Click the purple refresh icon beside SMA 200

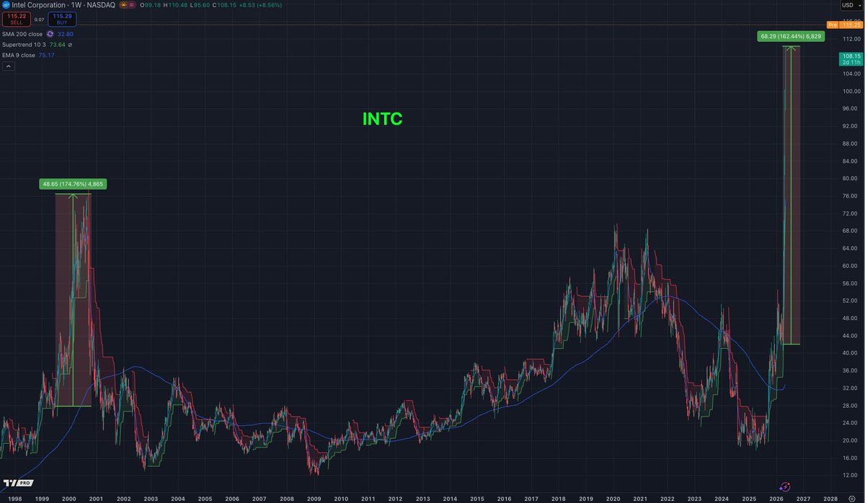[x=50, y=34]
